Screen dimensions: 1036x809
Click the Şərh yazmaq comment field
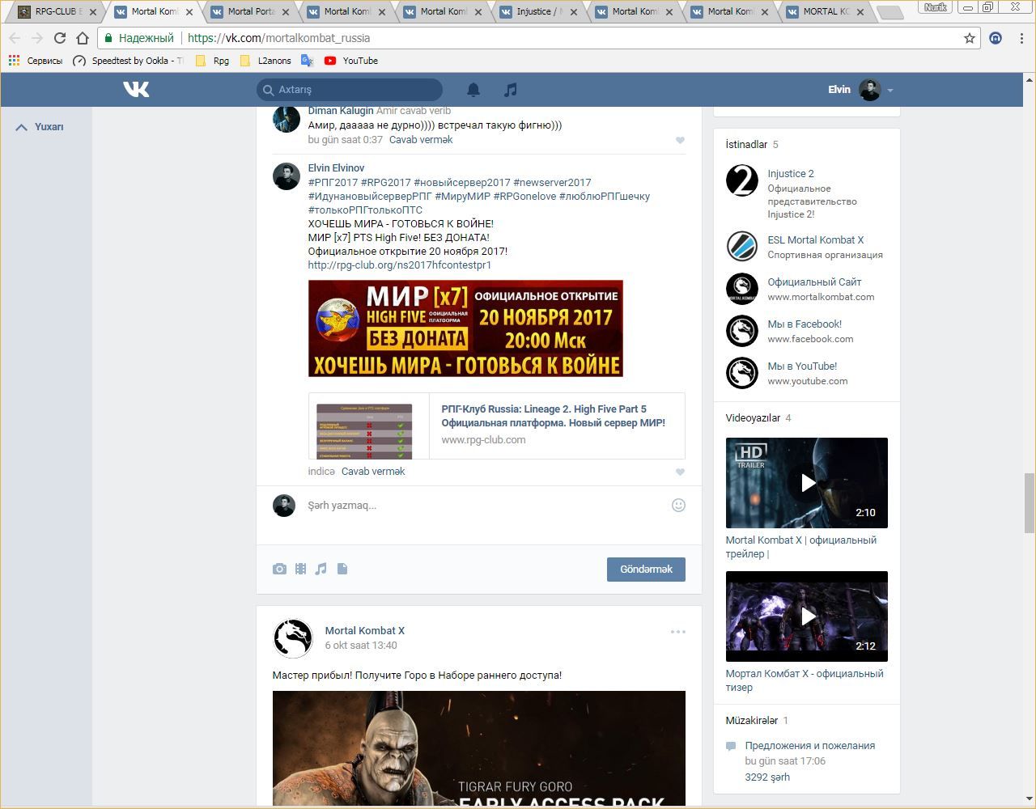[x=486, y=506]
